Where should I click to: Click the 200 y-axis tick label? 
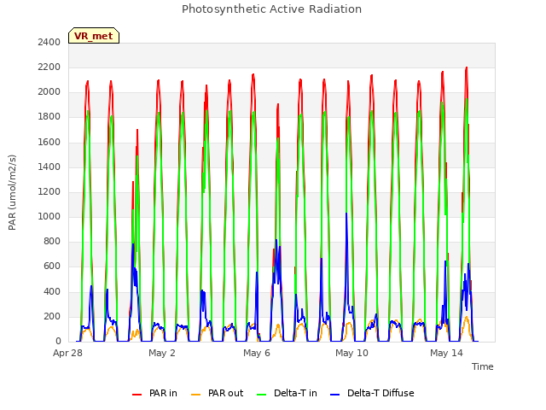pyautogui.click(x=52, y=317)
